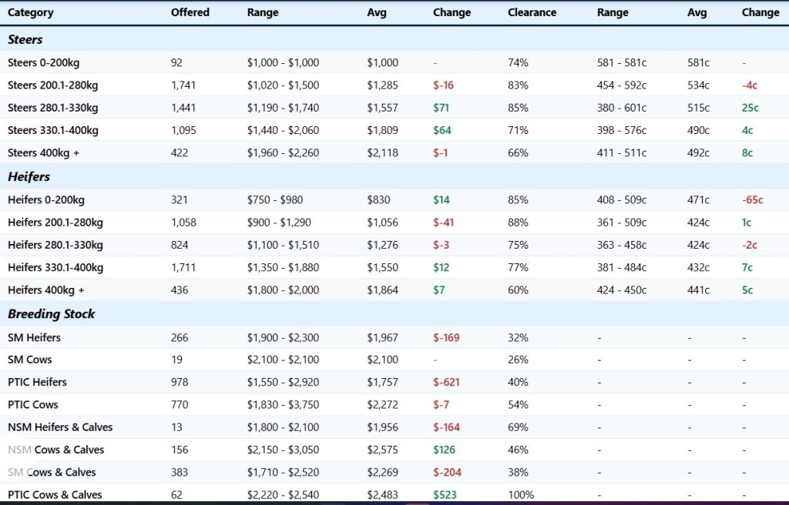Select the 100% clearance cell
Viewport: 789px width, 505px height.
[521, 495]
